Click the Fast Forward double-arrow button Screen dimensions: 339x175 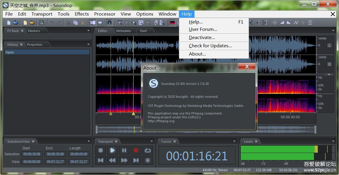(x=124, y=160)
